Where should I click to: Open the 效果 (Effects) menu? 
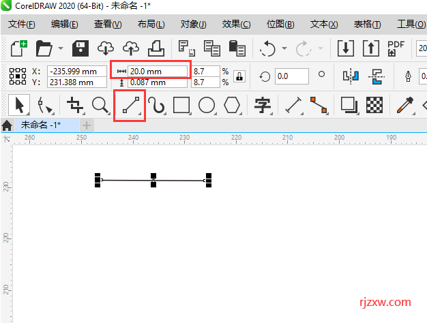236,25
